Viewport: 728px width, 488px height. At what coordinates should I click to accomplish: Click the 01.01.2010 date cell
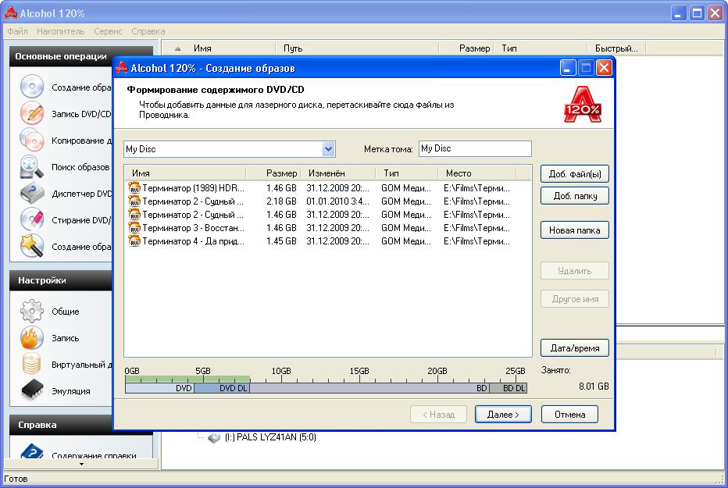(337, 201)
